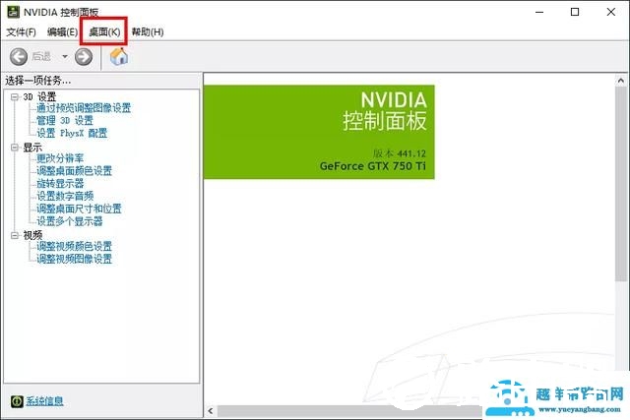Select the 3D 设置 category label
Image resolution: width=630 pixels, height=420 pixels.
click(39, 96)
